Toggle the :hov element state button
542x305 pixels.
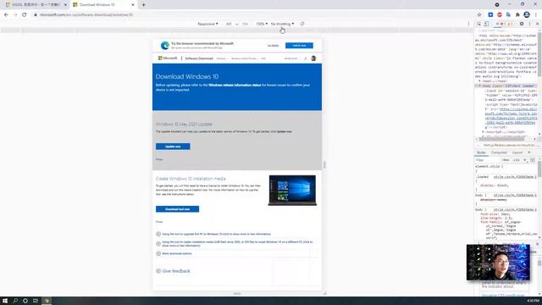click(506, 160)
